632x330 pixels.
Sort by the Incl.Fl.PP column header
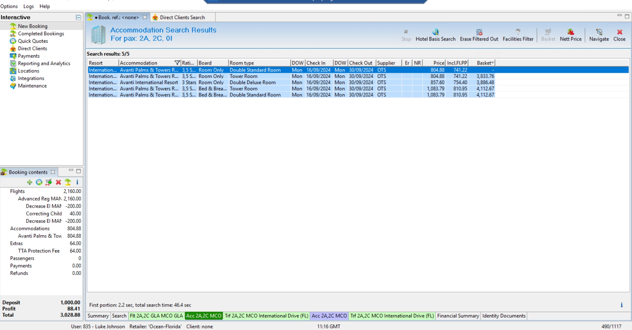[457, 63]
